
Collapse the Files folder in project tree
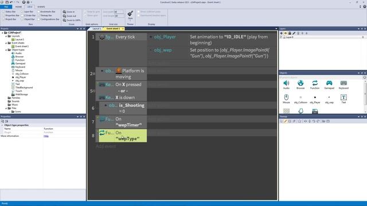[6, 108]
